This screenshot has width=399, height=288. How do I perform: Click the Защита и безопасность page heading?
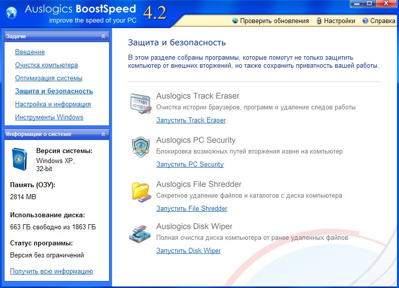177,43
